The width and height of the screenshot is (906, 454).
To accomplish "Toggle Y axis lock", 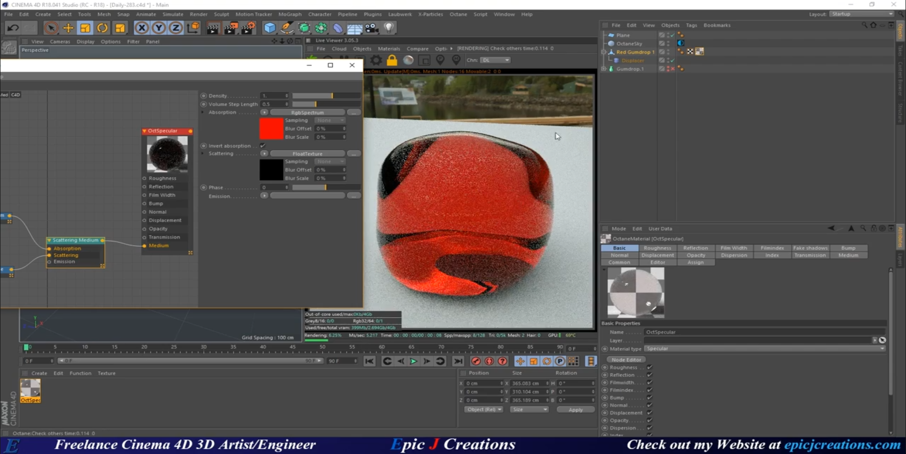I will click(159, 28).
